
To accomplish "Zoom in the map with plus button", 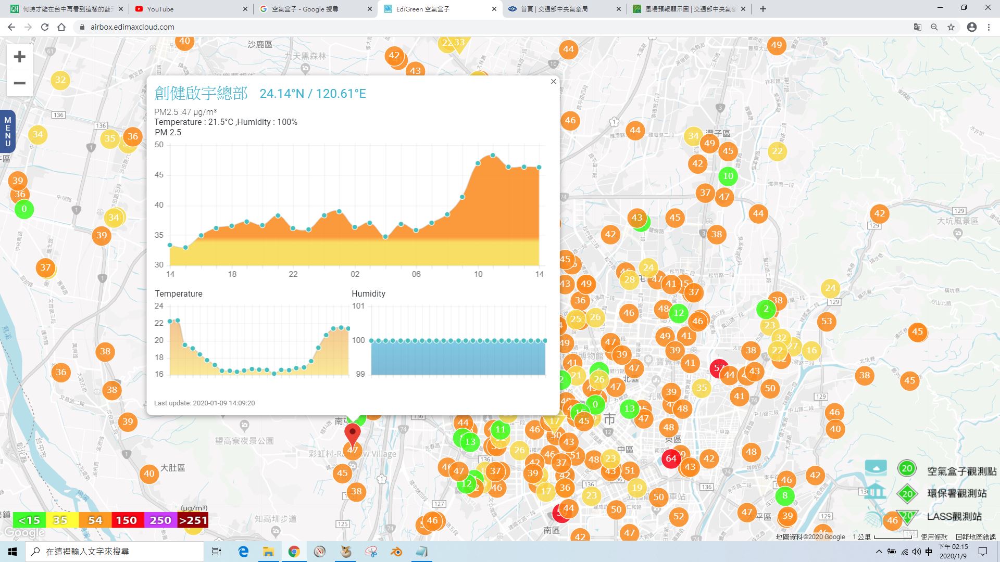I will click(19, 57).
